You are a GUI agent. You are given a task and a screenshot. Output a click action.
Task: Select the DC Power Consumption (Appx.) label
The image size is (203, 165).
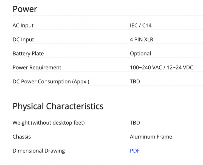pyautogui.click(x=51, y=82)
